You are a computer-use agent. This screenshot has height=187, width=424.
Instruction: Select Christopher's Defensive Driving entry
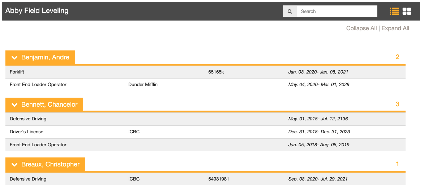coord(206,179)
